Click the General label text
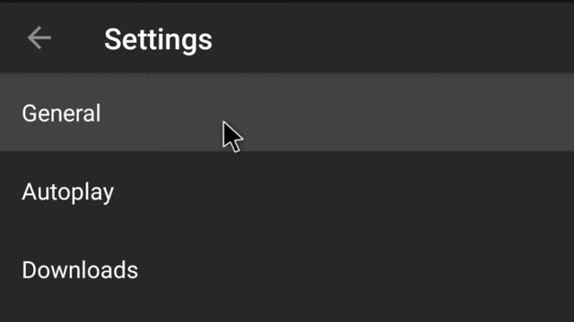The width and height of the screenshot is (574, 322). pos(61,113)
